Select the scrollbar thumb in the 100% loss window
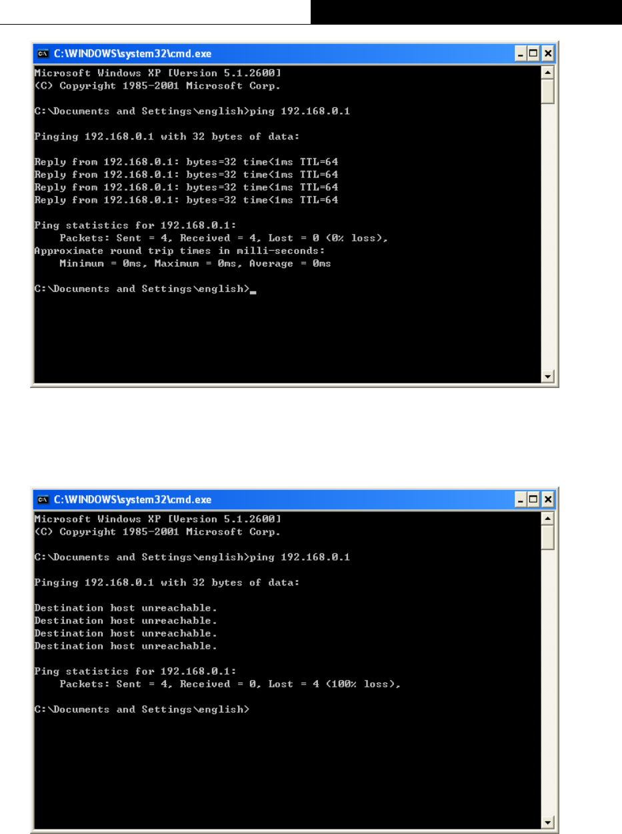 point(548,537)
